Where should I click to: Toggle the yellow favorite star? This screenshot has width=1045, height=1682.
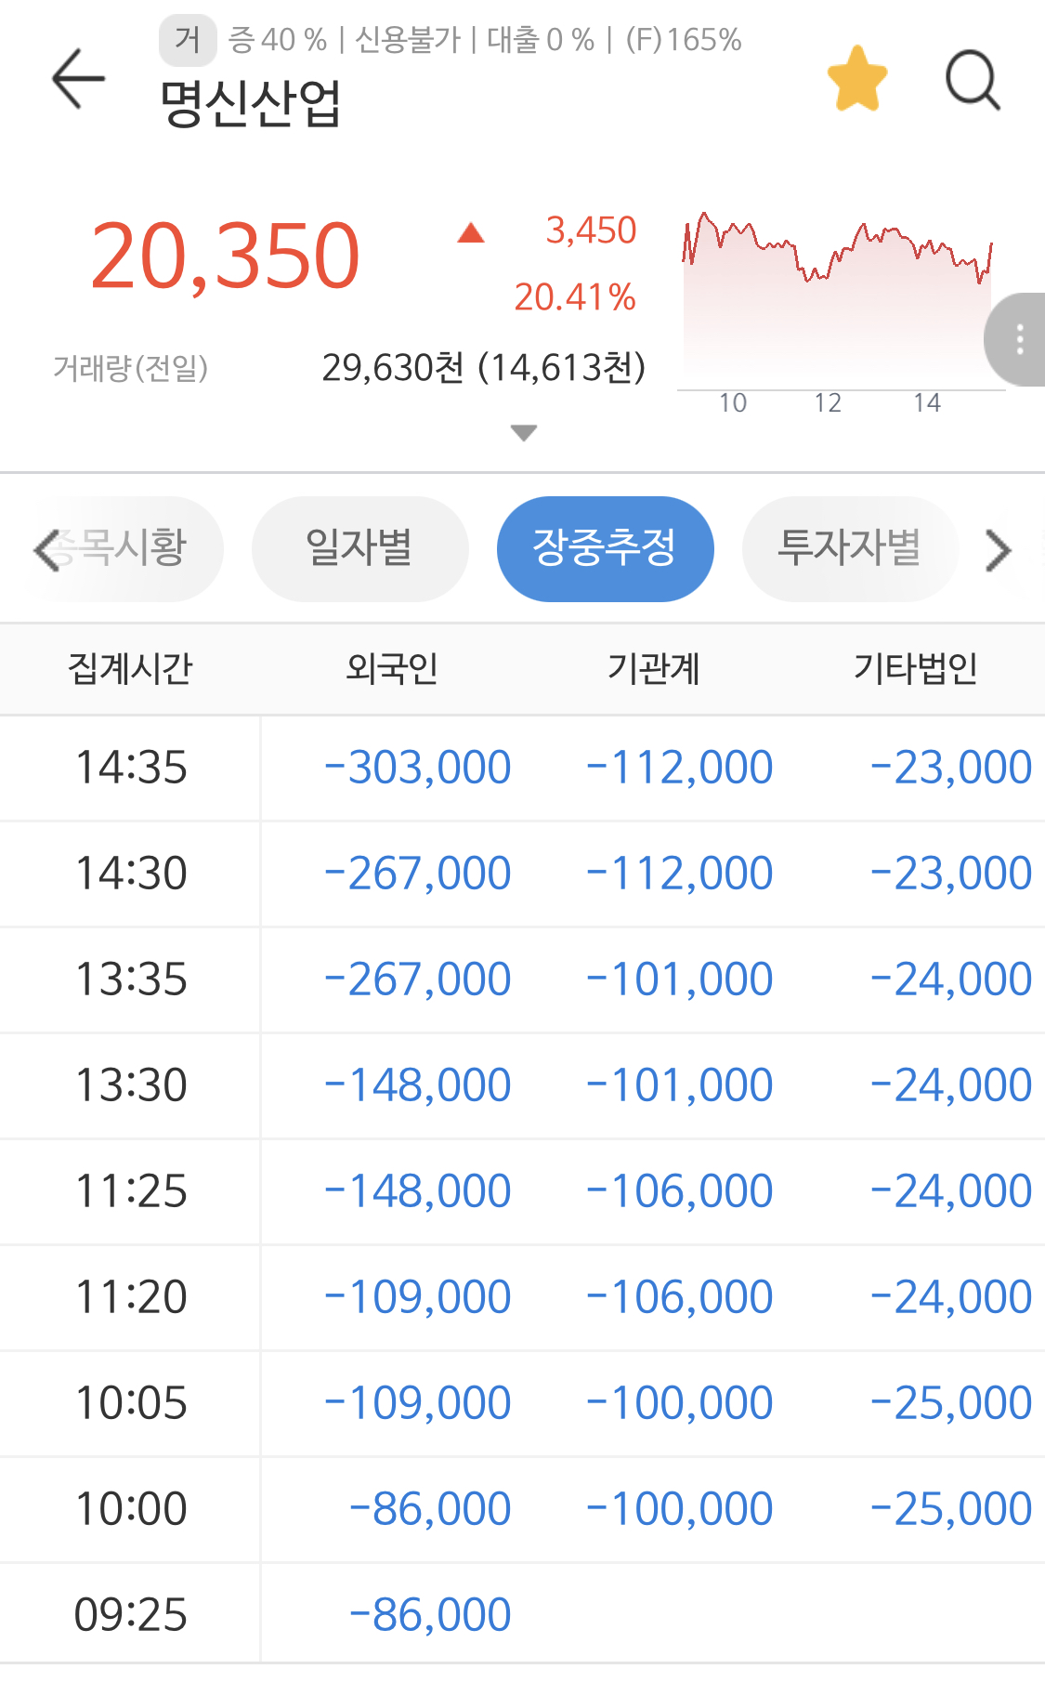(x=856, y=80)
